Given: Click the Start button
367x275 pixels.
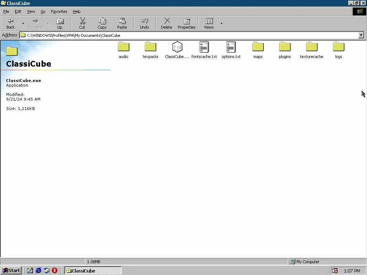Looking at the screenshot, I should 11,271.
